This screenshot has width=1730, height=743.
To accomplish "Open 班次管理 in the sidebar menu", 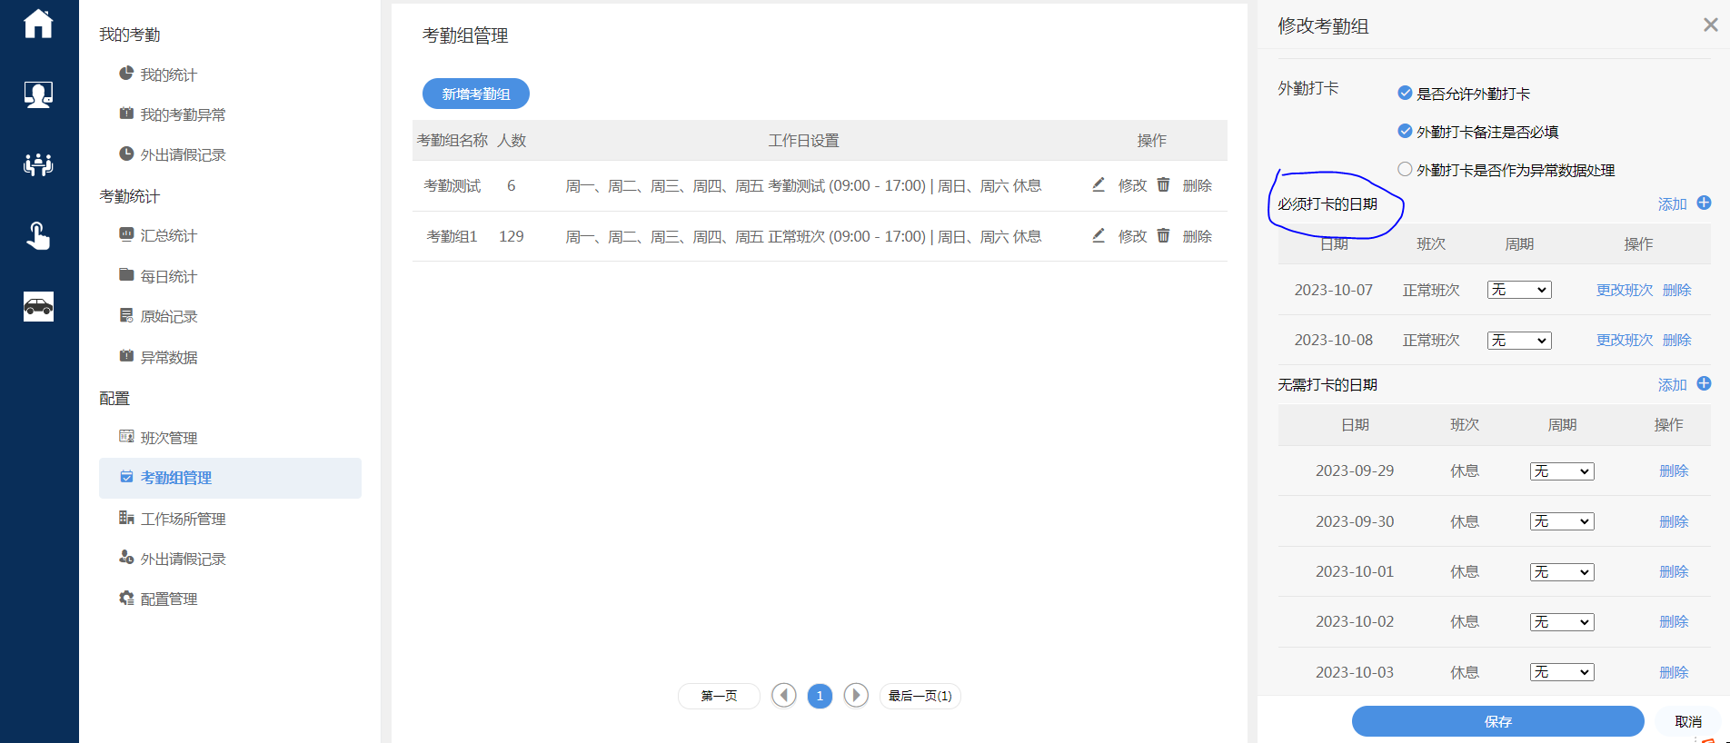I will 169,438.
